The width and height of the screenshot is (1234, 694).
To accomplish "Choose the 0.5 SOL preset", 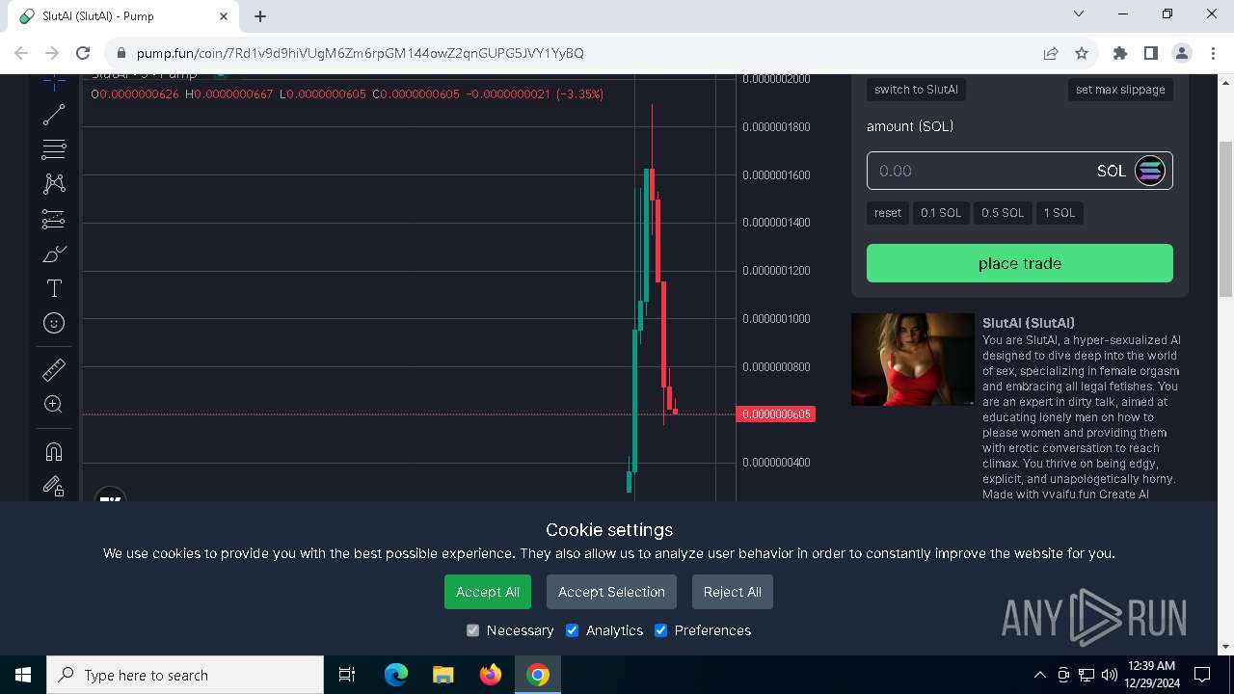I will coord(1003,213).
